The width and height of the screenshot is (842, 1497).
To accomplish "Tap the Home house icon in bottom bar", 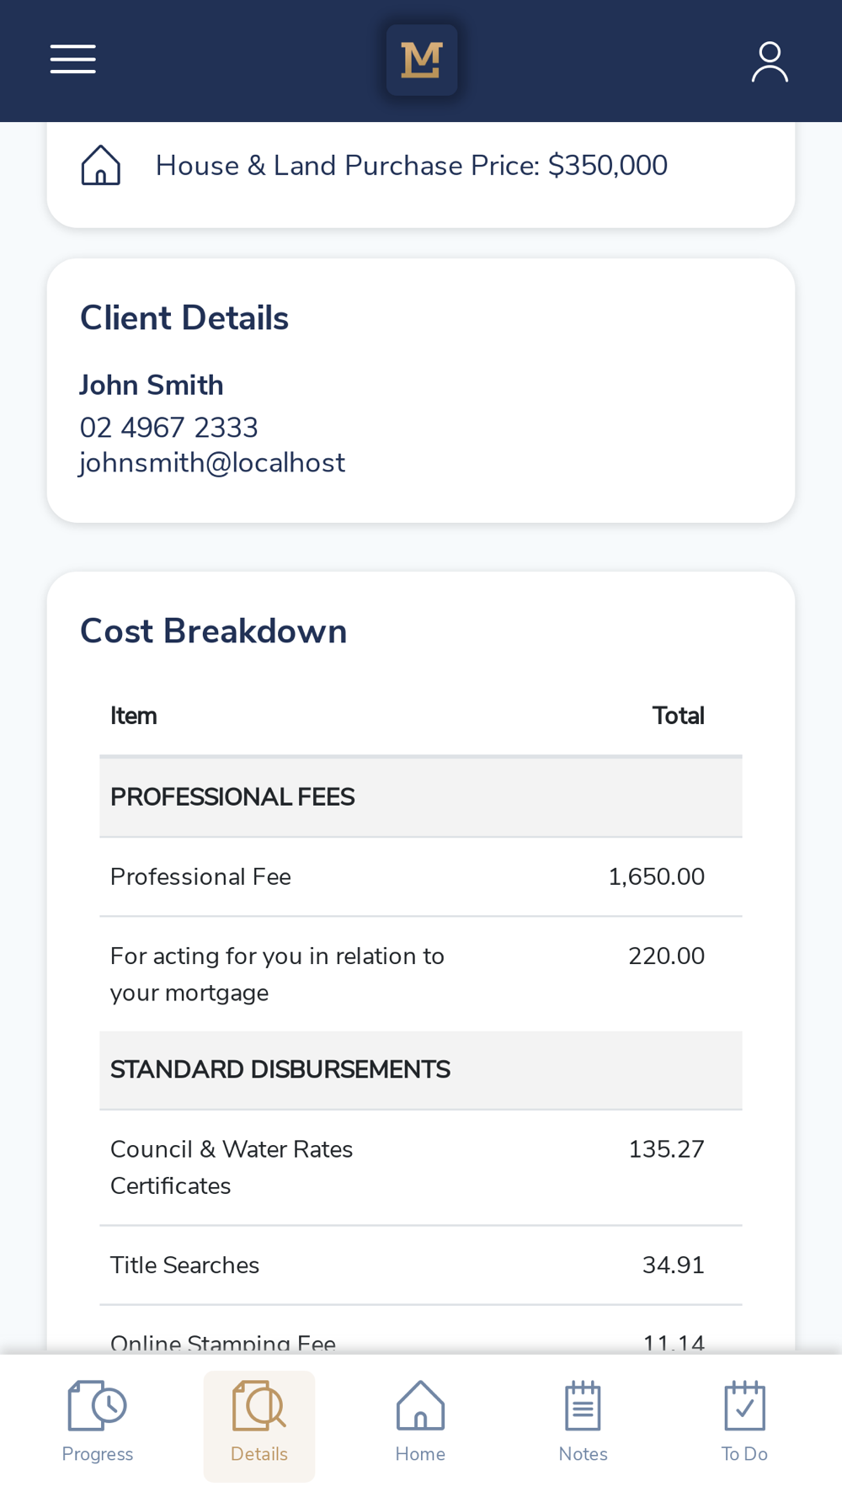I will pos(420,1405).
